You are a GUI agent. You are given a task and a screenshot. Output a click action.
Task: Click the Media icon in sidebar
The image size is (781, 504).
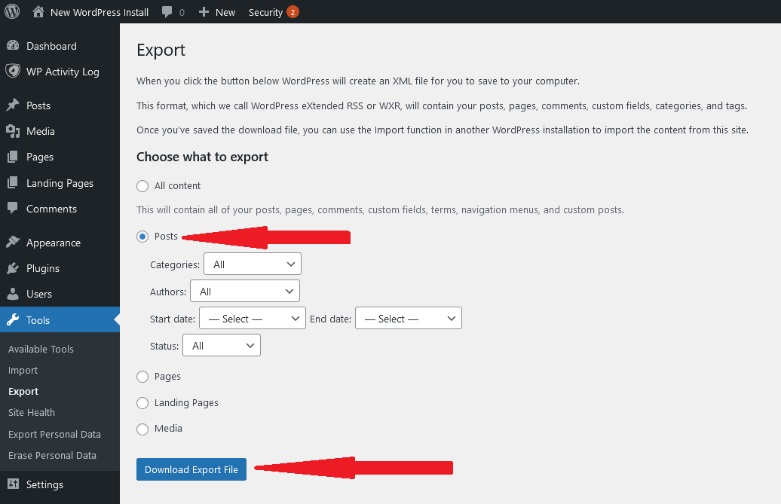[x=13, y=131]
